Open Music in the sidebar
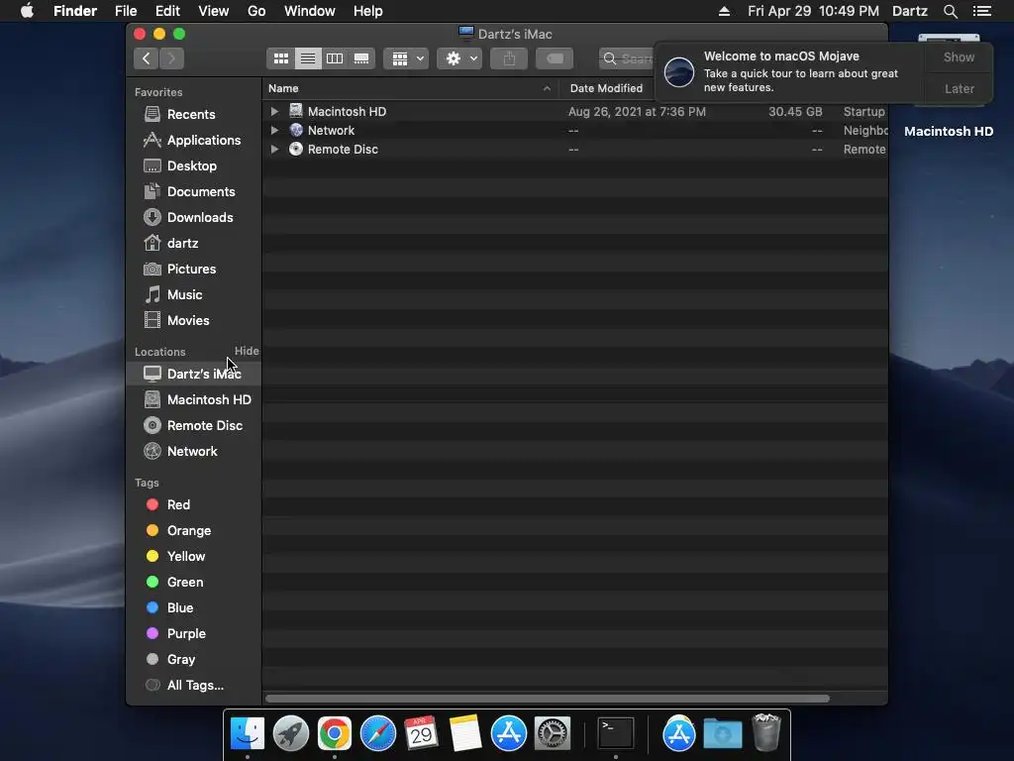This screenshot has height=761, width=1014. point(184,295)
